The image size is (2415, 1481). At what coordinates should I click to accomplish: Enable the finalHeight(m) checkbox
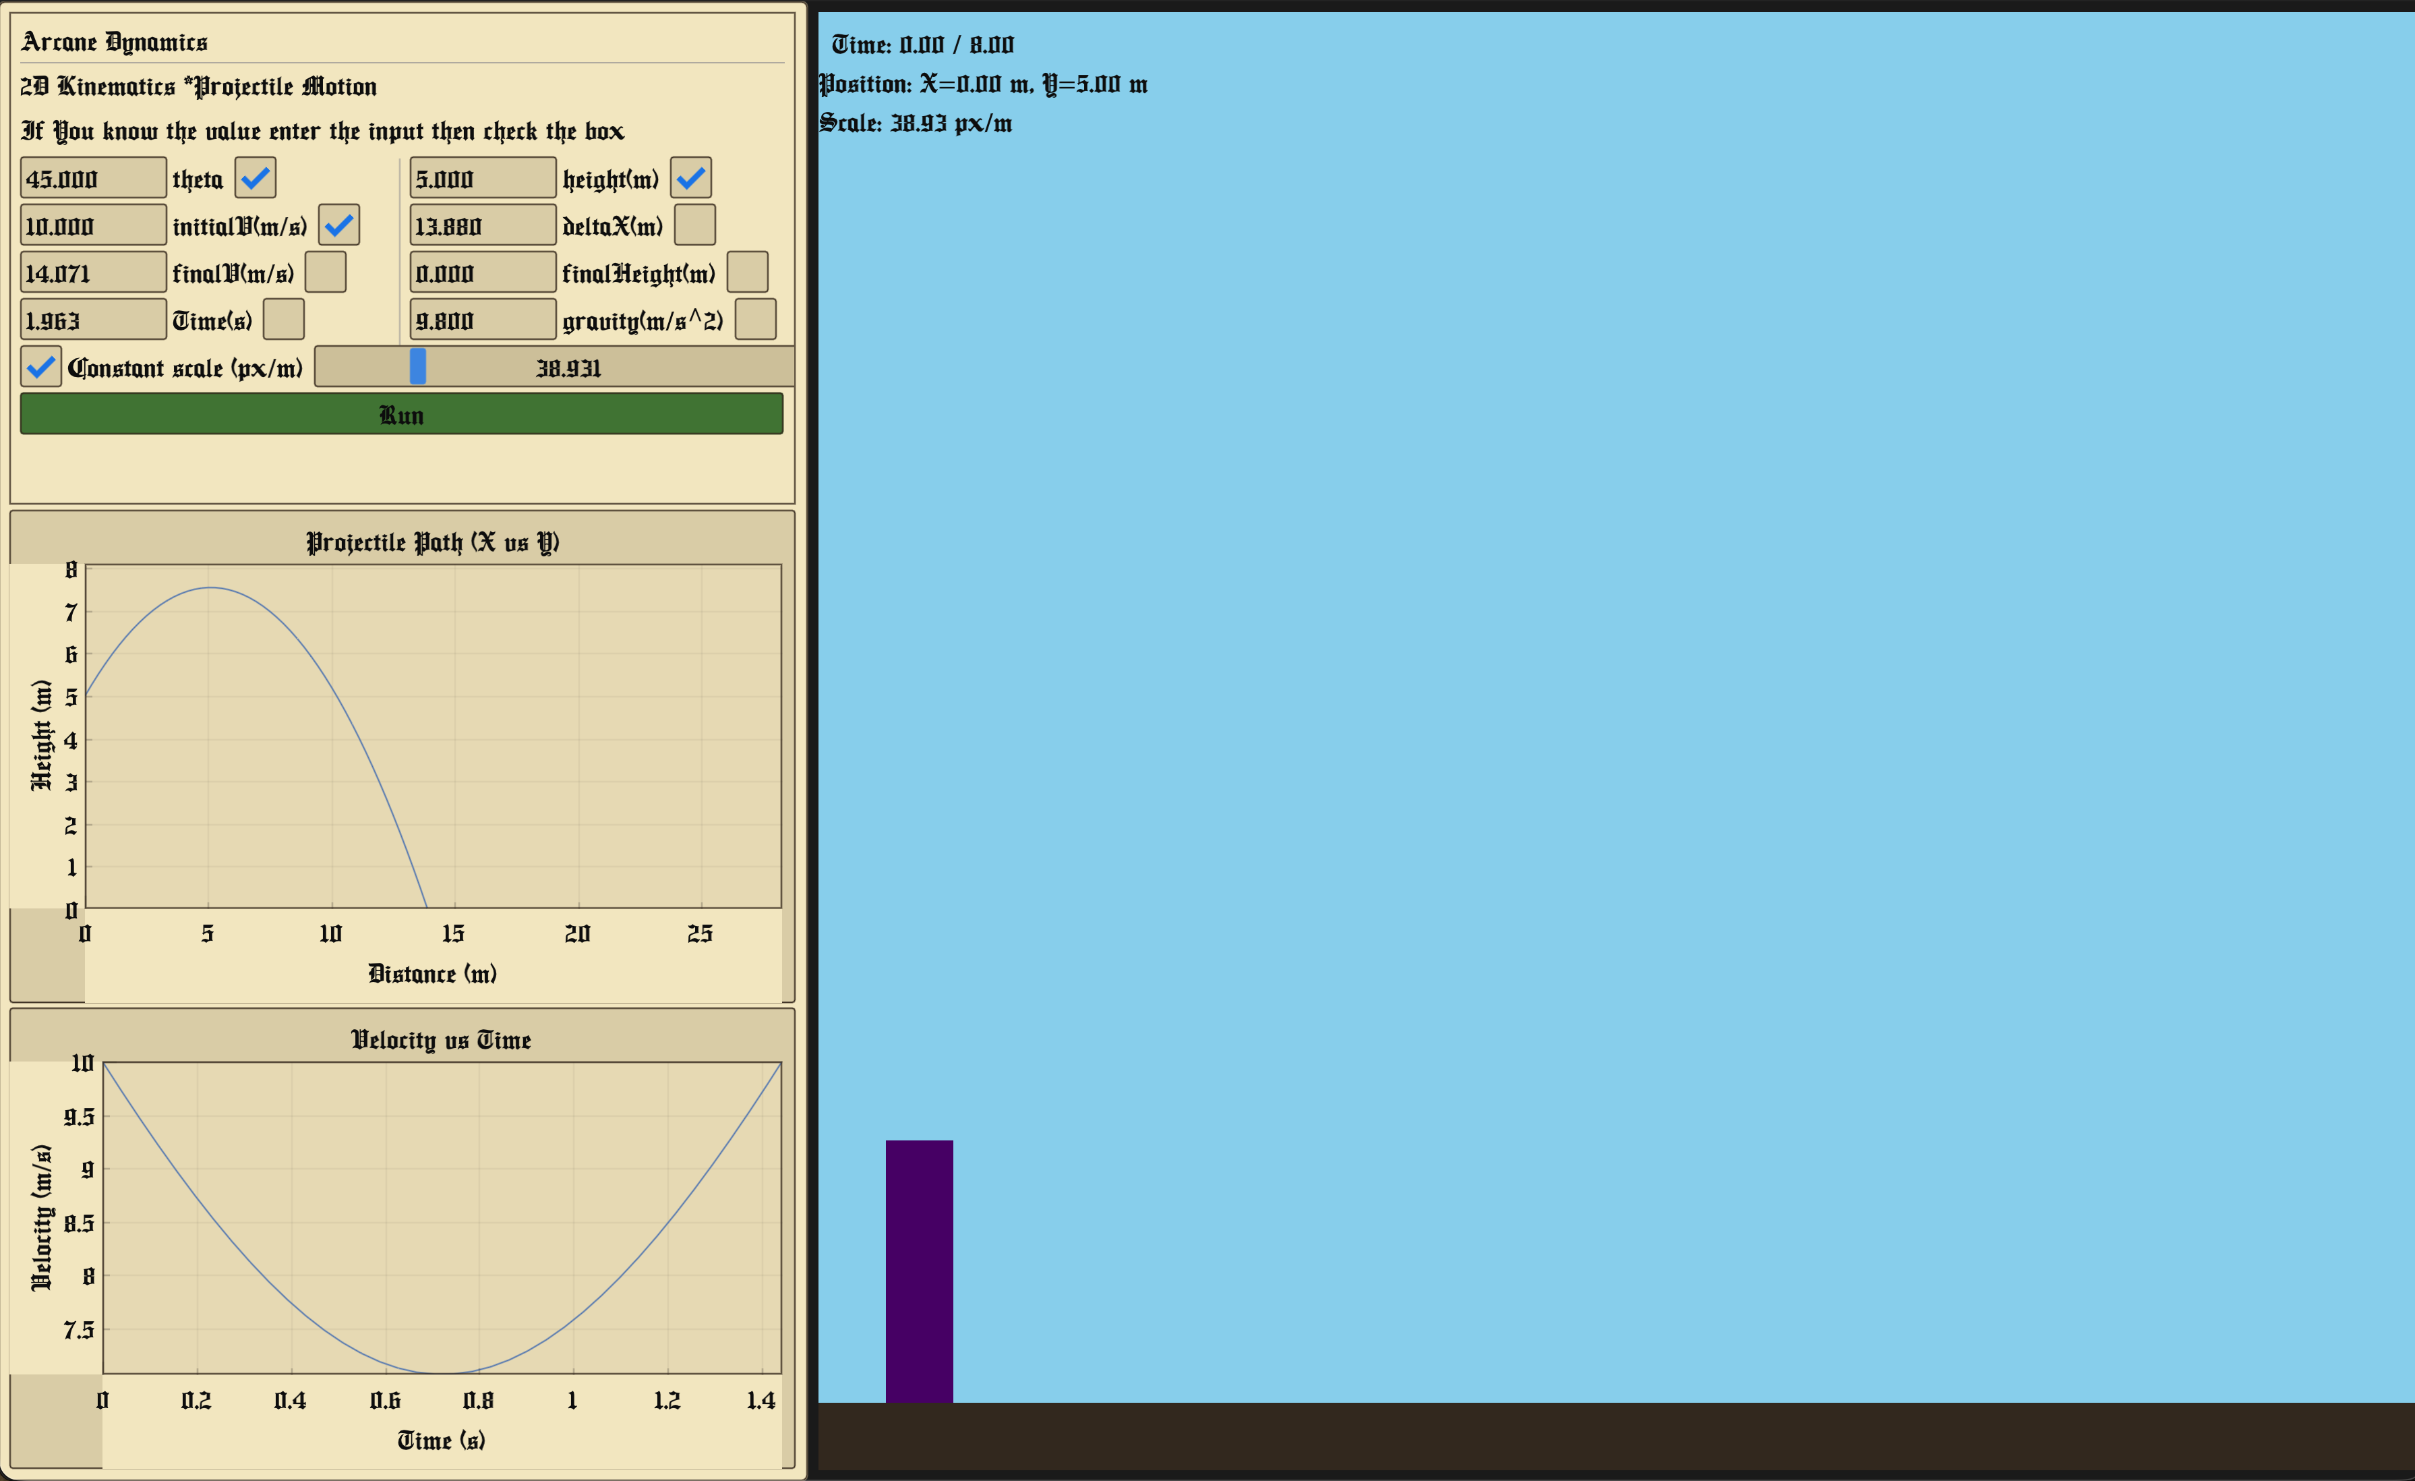[x=748, y=272]
